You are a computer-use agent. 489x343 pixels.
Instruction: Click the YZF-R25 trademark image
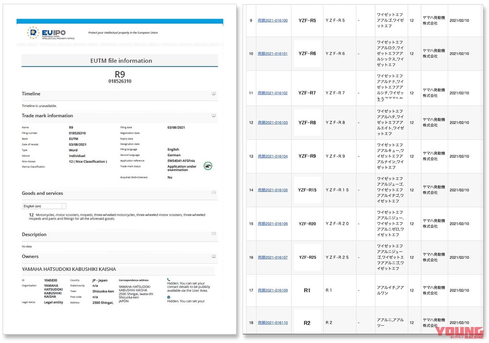click(x=307, y=257)
